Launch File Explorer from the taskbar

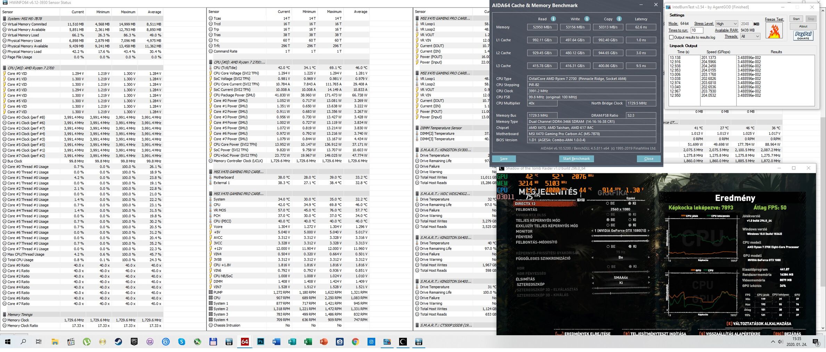[x=55, y=342]
